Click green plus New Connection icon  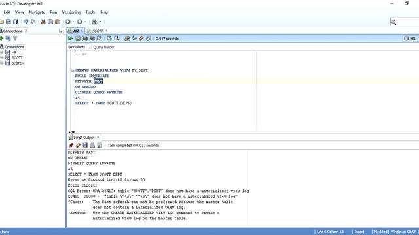1,39
